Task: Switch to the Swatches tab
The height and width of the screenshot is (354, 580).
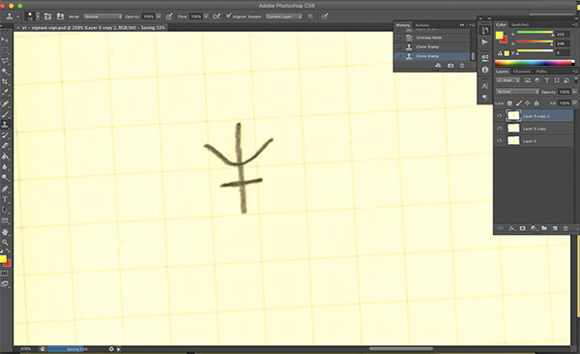Action: click(520, 25)
